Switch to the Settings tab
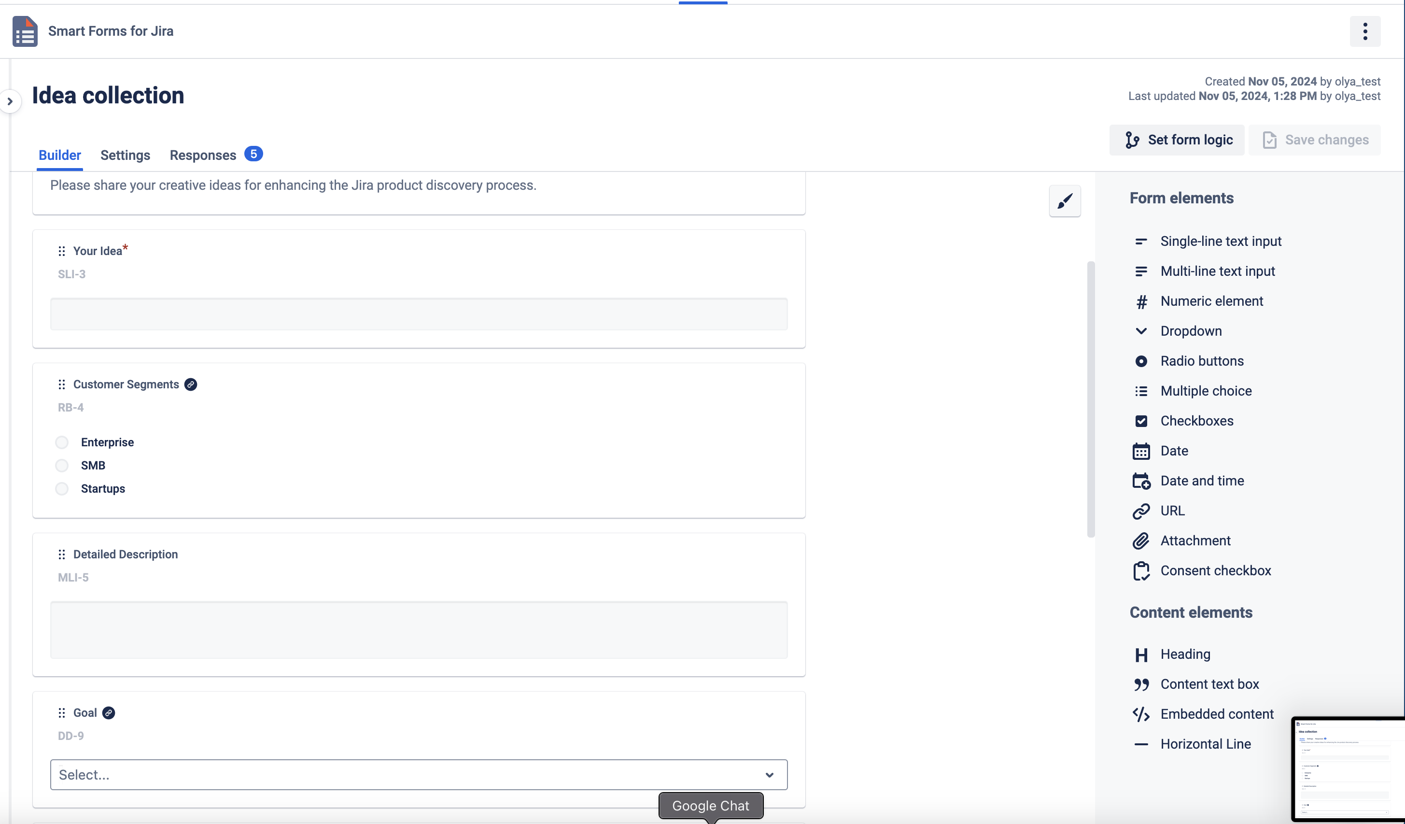This screenshot has height=824, width=1405. pos(125,155)
